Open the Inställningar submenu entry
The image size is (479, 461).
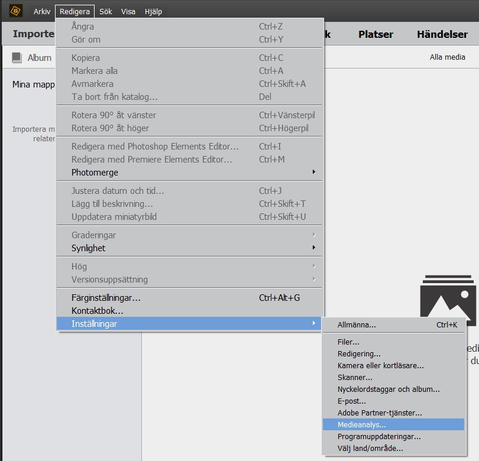point(189,324)
